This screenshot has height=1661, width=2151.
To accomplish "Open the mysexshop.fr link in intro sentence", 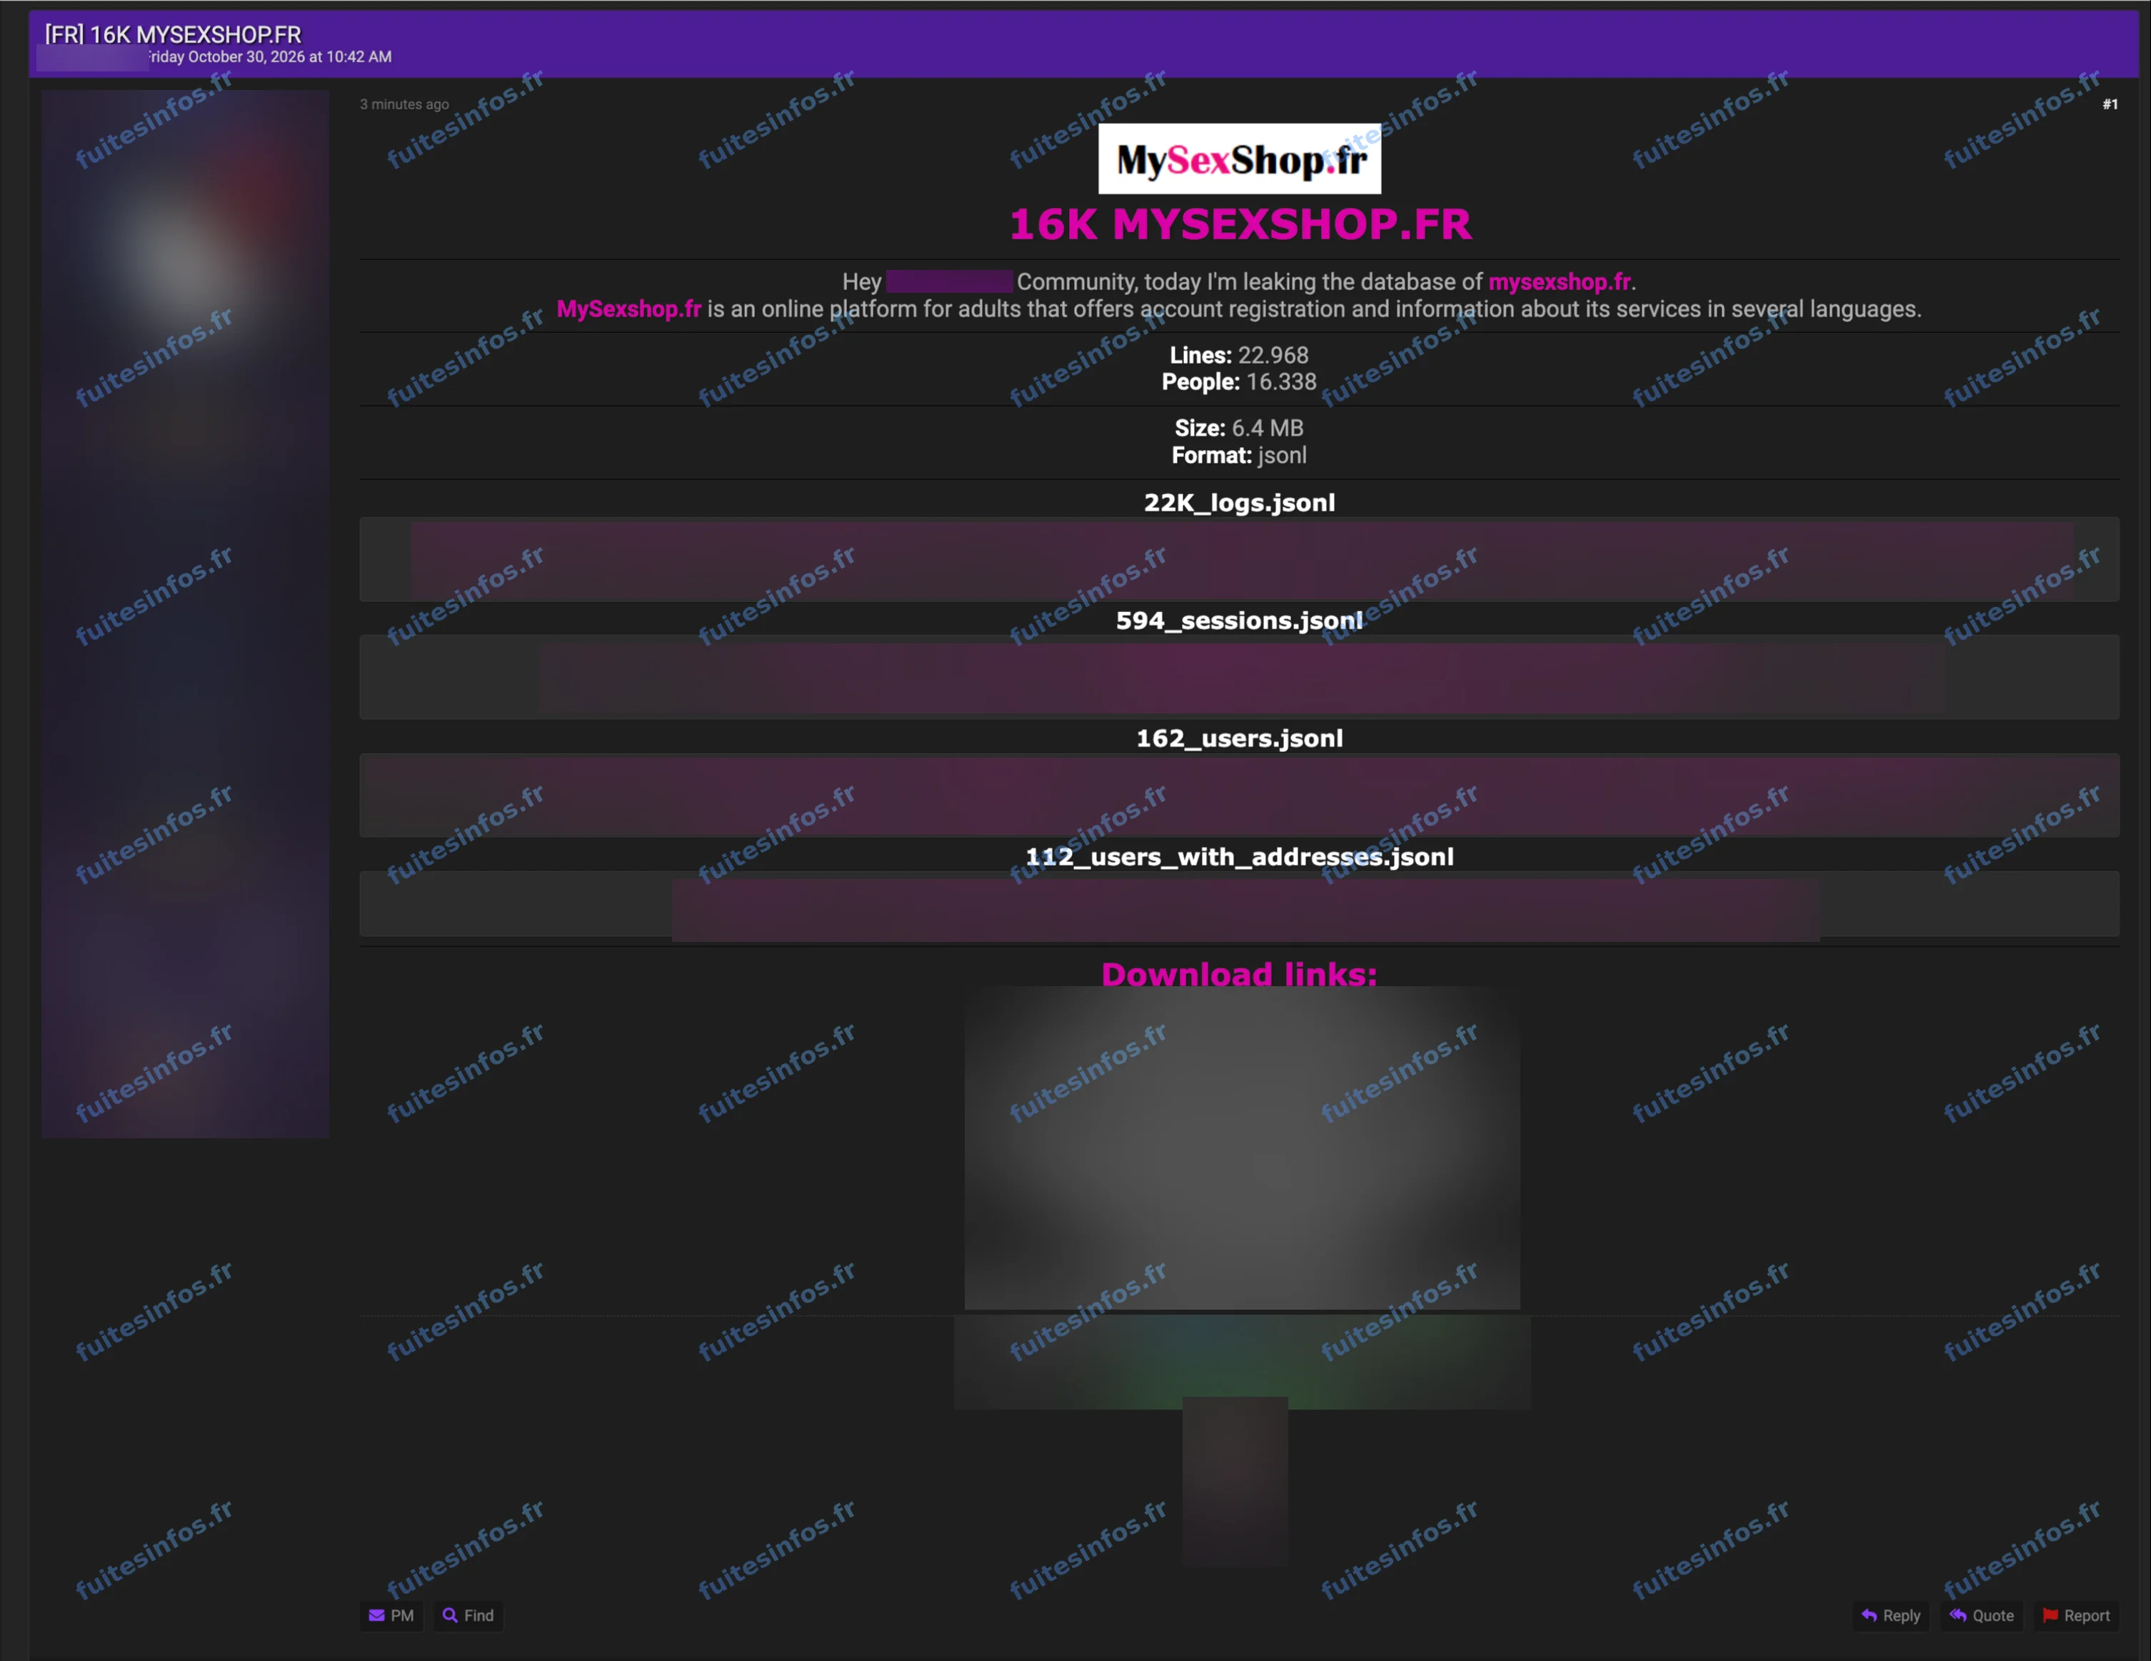I will pos(1559,281).
